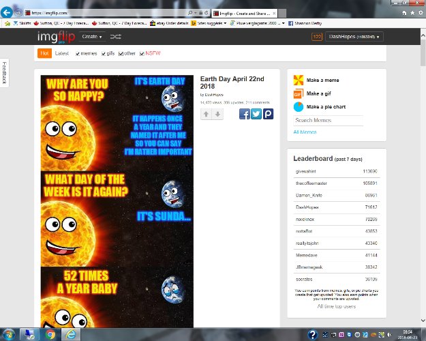Screen dimensions: 426x341
Task: Open author link below the meme title
Action: click(x=214, y=95)
